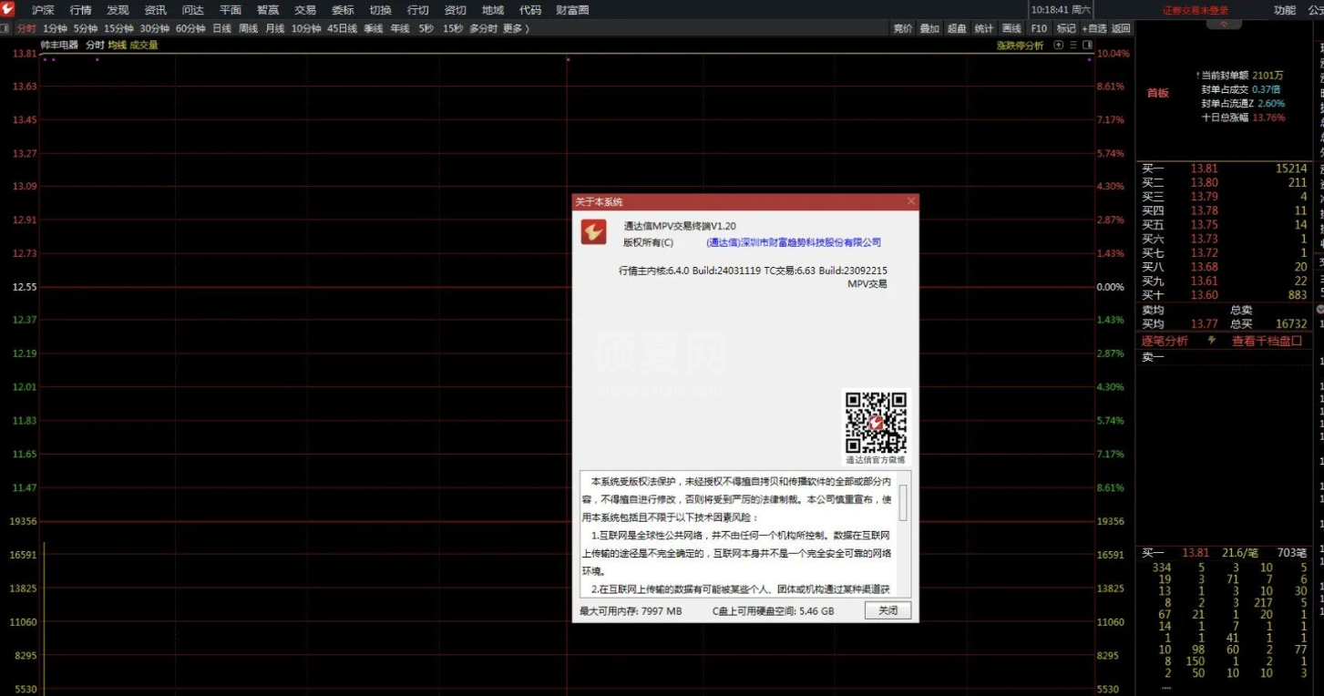Collapse the panel with the red up-chevron tab

click(x=1223, y=24)
